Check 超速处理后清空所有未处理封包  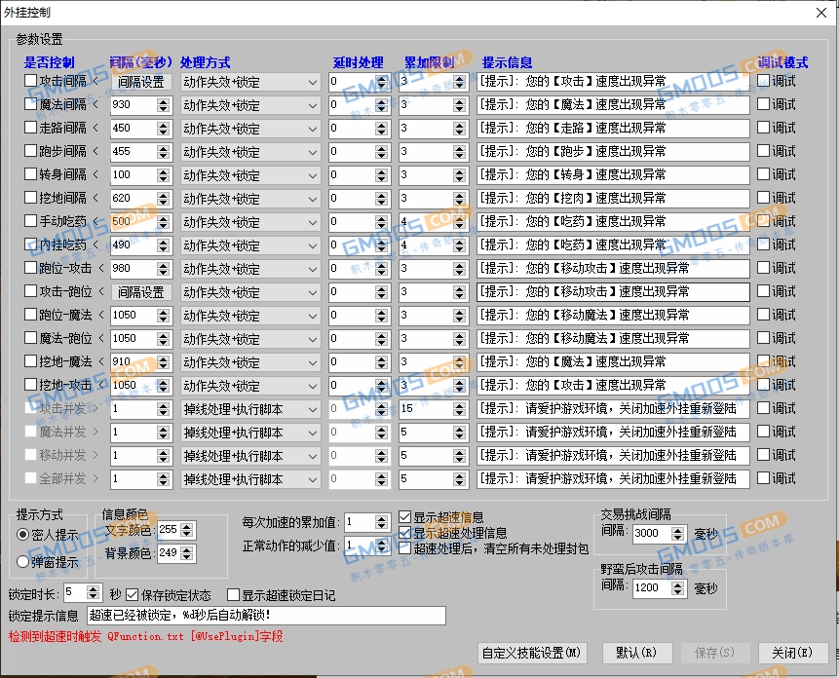pyautogui.click(x=405, y=548)
